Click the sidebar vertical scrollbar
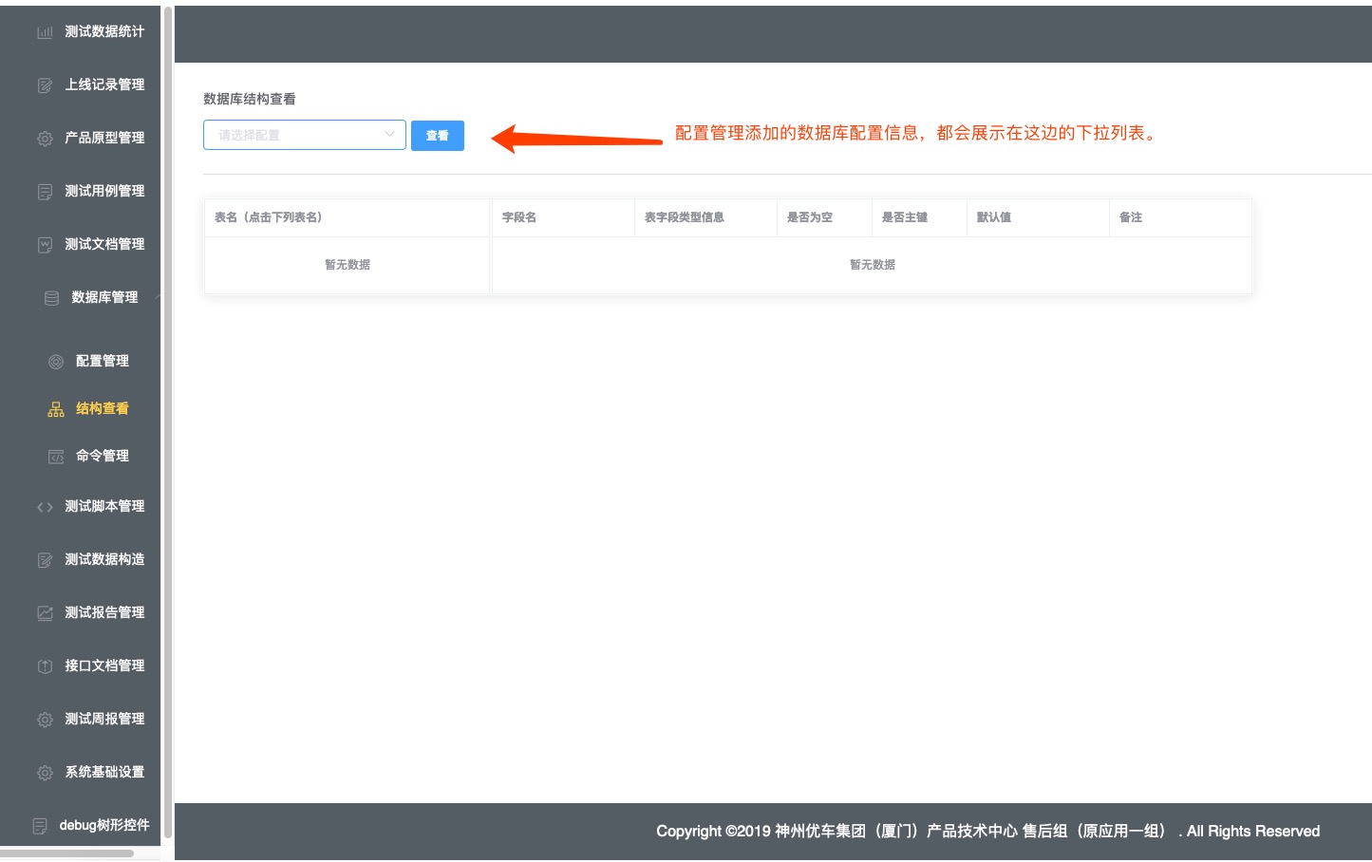 tap(168, 422)
